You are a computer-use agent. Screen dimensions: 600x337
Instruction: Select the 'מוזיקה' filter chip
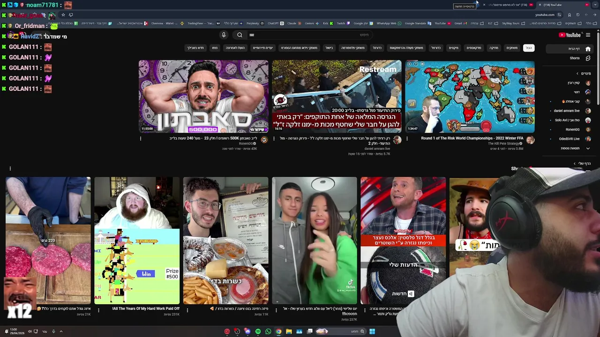click(x=494, y=48)
